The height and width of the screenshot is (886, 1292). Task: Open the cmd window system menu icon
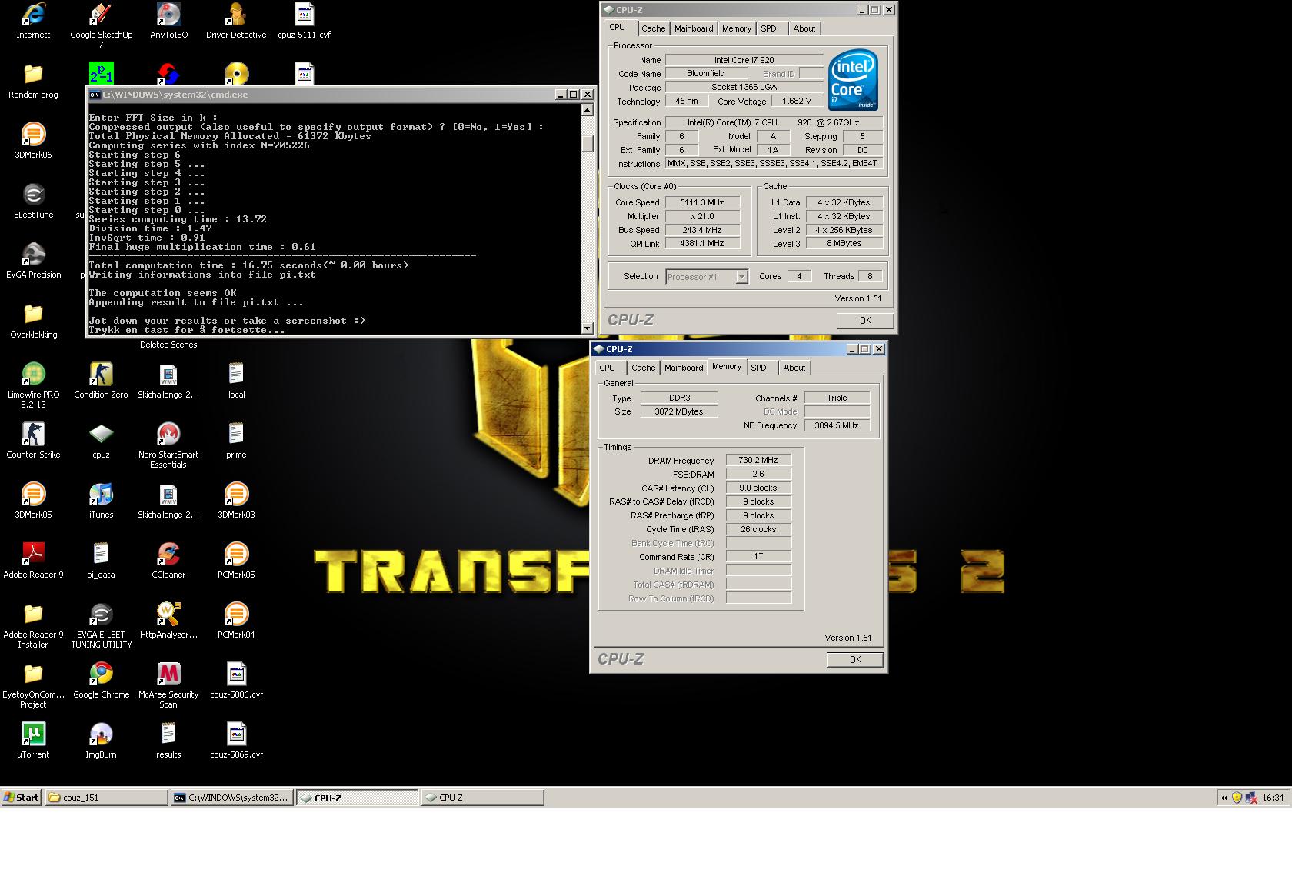(95, 95)
